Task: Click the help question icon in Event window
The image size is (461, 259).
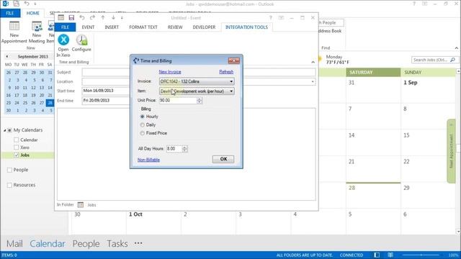Action: pos(271,18)
